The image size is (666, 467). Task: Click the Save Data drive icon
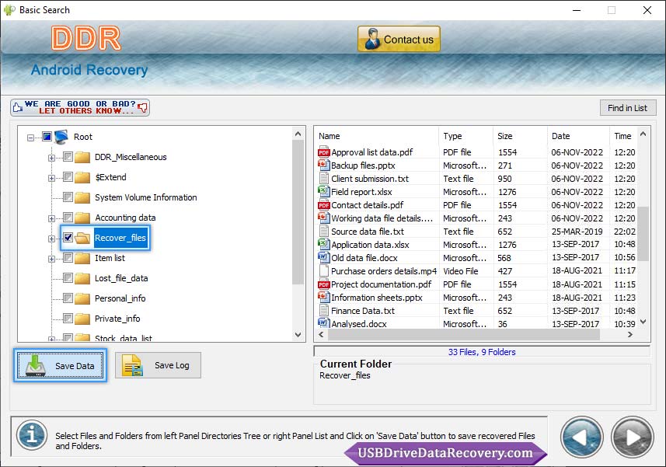tap(35, 365)
